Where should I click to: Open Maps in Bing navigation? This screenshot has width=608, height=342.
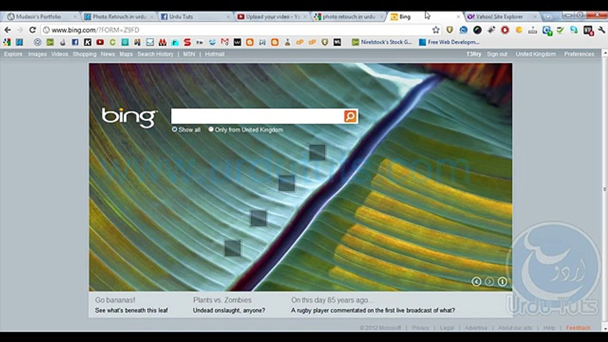(126, 54)
